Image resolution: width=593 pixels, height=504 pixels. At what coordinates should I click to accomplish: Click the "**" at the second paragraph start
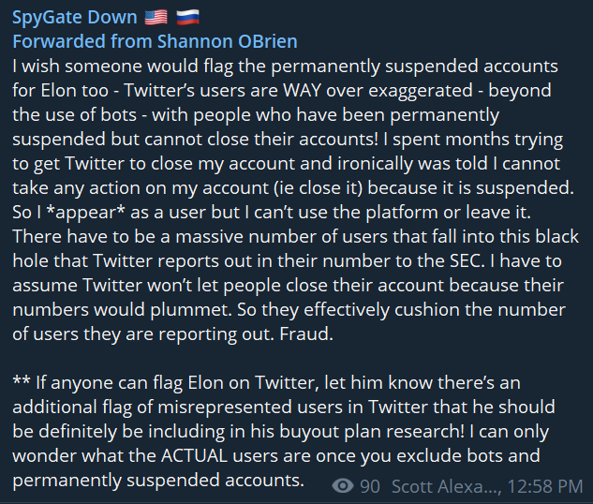tap(22, 382)
